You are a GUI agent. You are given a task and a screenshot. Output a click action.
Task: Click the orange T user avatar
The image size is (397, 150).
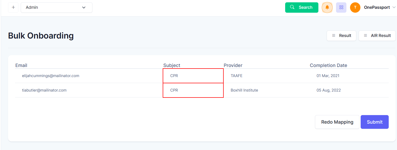(355, 8)
